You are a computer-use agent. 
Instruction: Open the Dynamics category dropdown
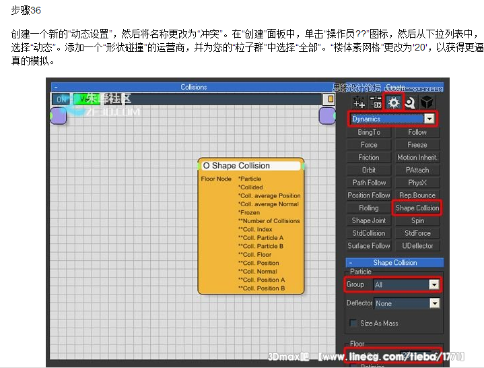429,119
